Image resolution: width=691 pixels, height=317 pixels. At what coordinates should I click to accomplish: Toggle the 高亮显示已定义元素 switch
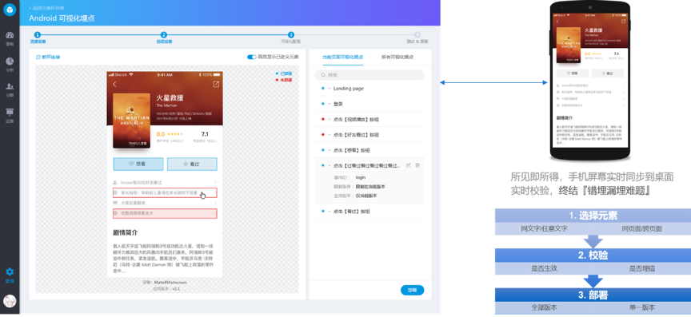[x=252, y=57]
